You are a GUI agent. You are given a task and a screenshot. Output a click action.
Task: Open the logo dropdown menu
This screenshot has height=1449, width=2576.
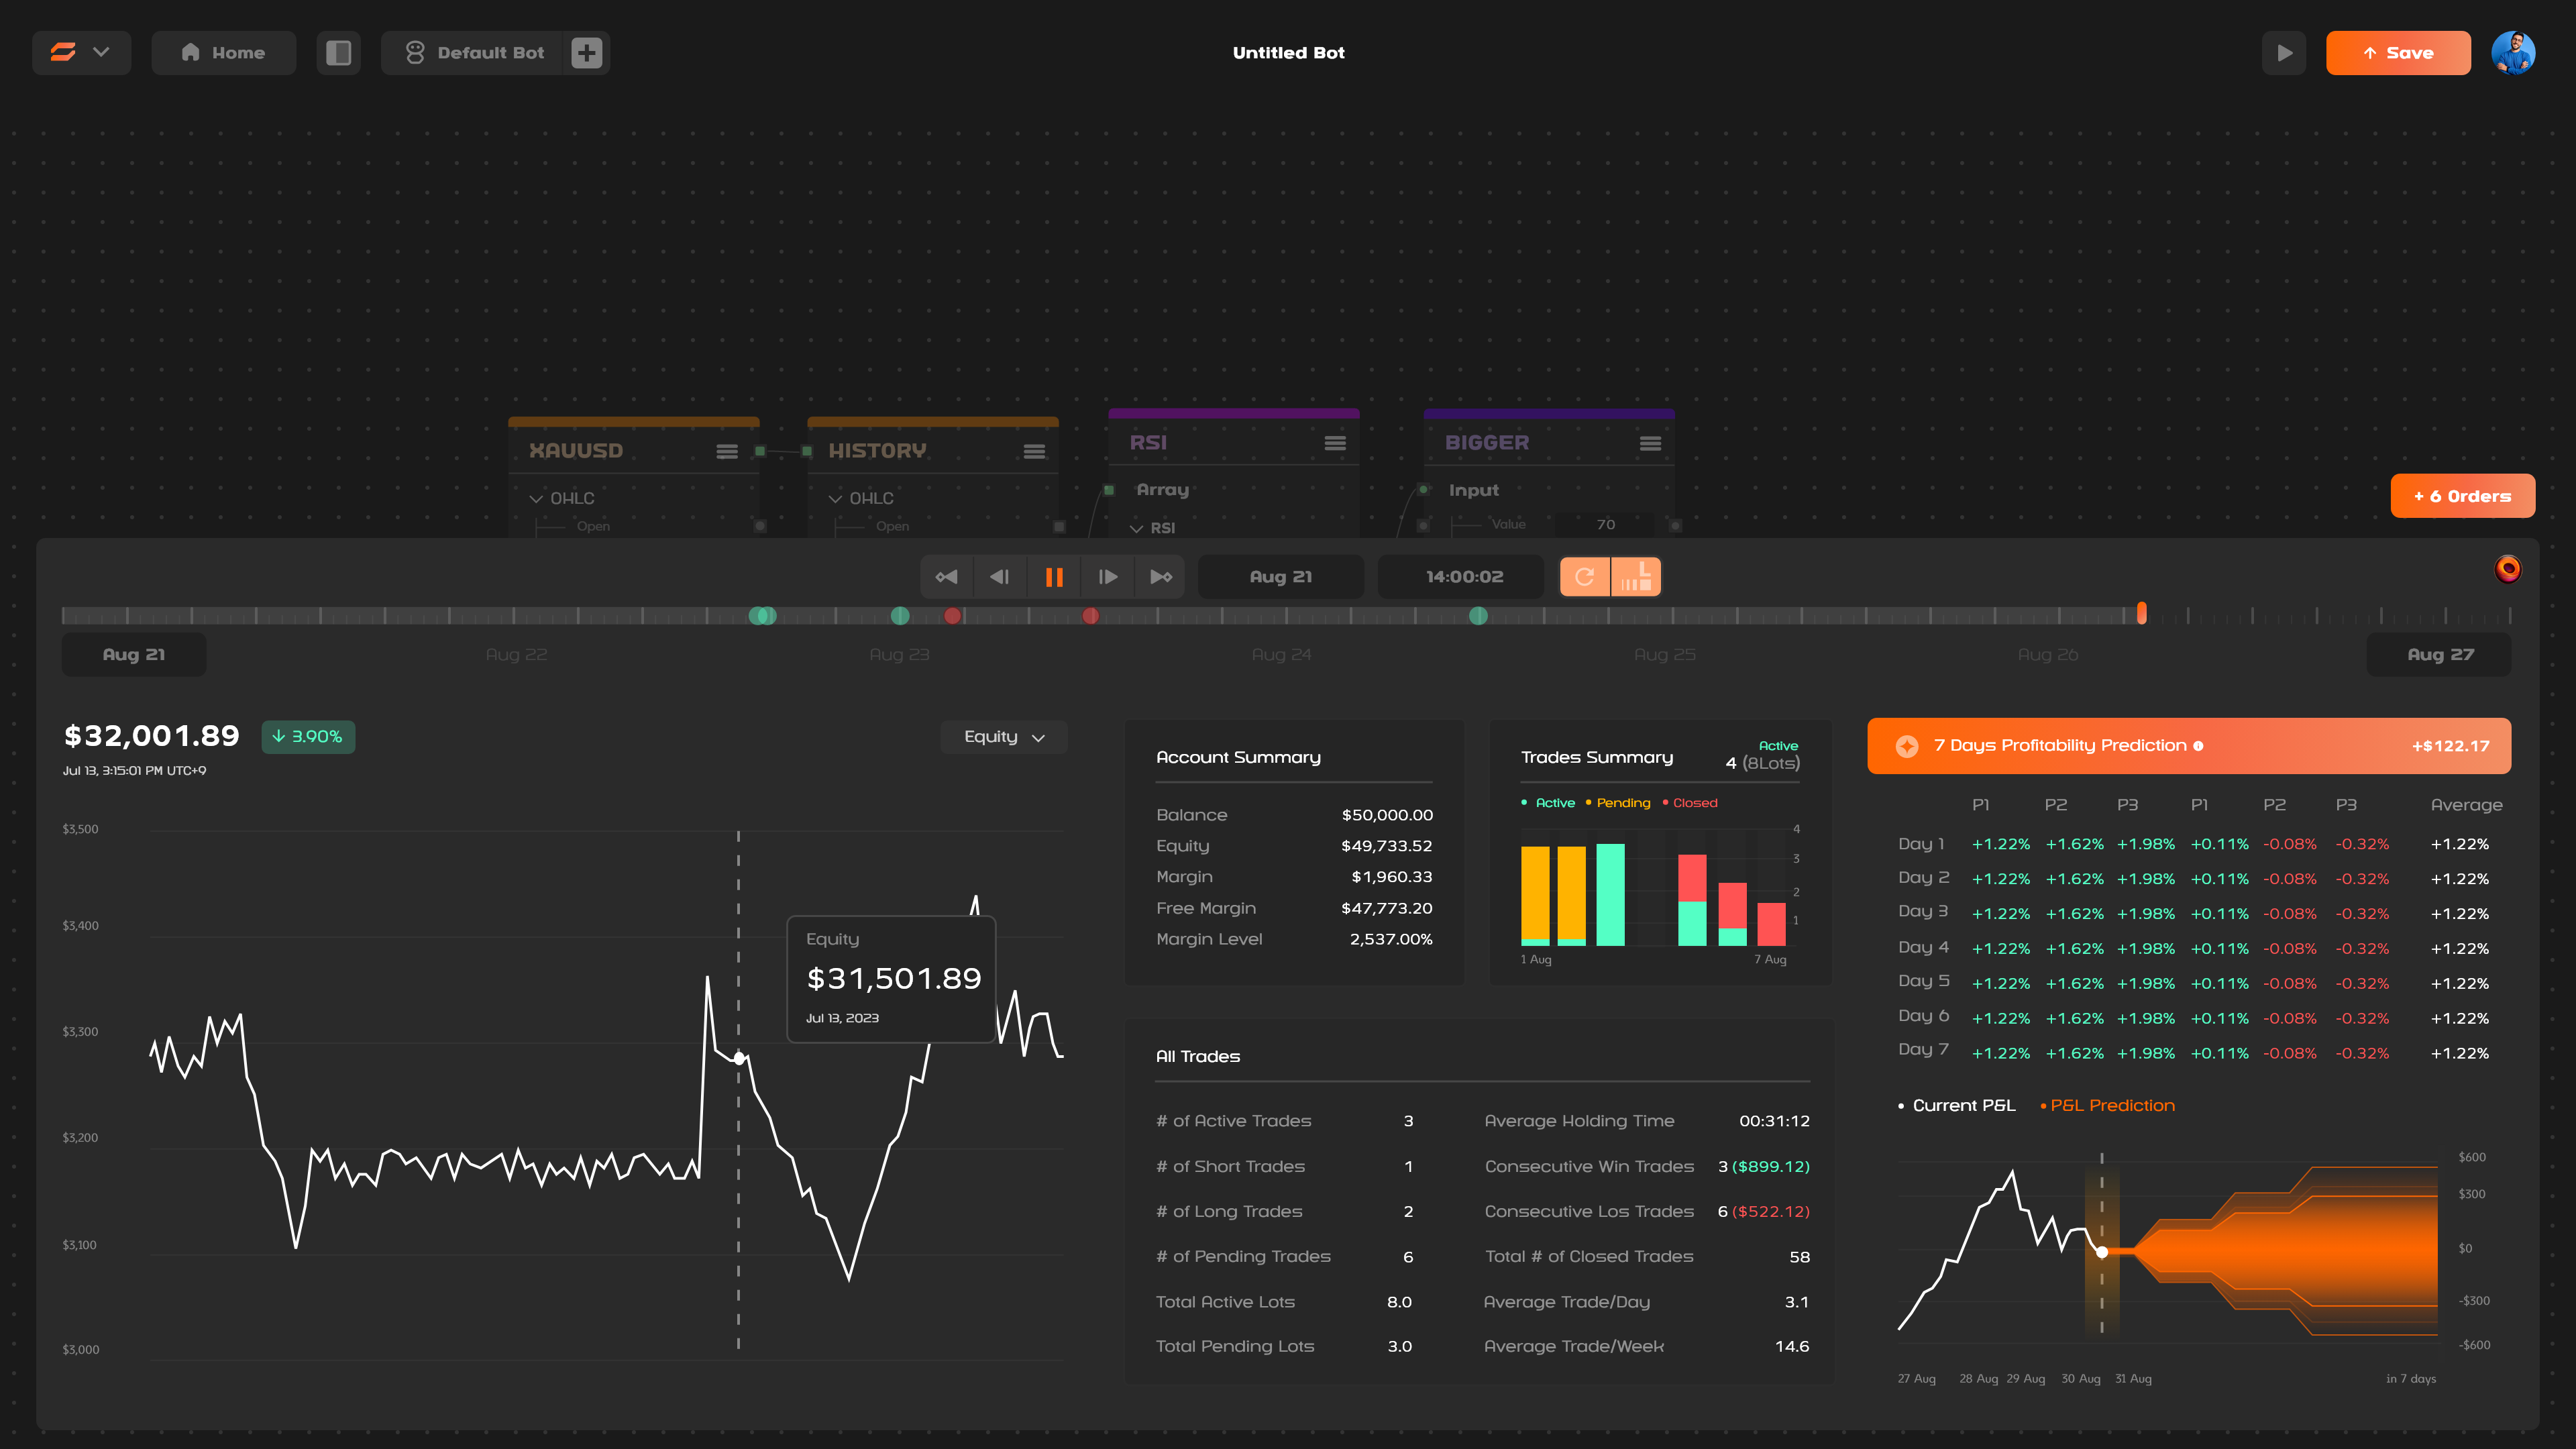tap(81, 53)
